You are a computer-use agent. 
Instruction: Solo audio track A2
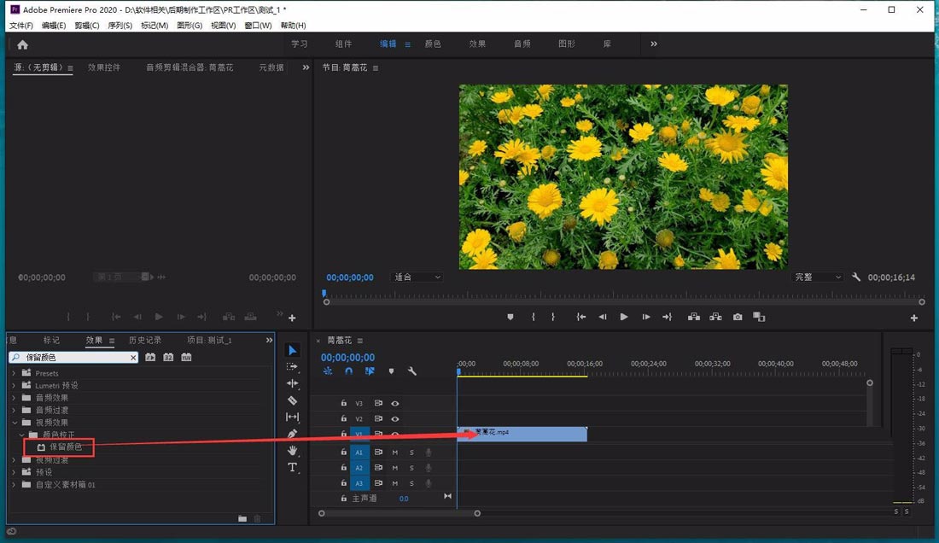coord(411,468)
